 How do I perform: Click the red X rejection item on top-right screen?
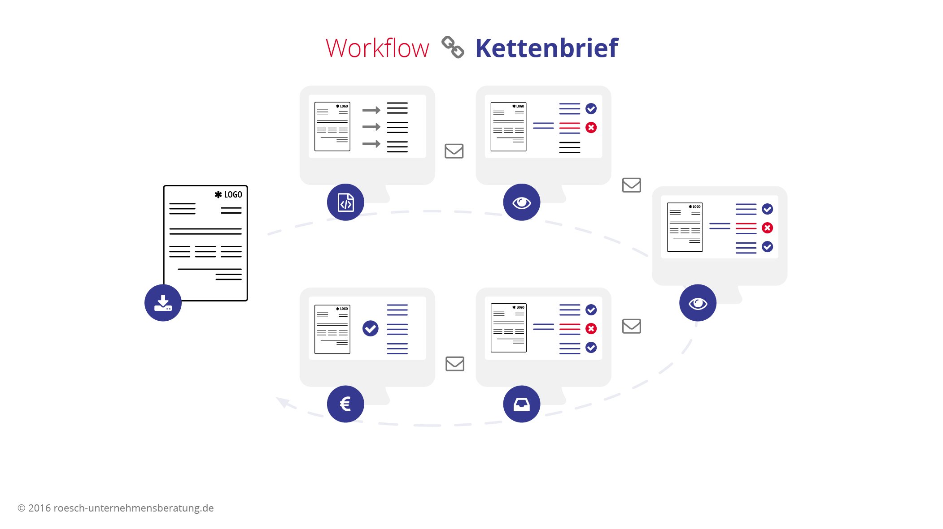pos(766,228)
